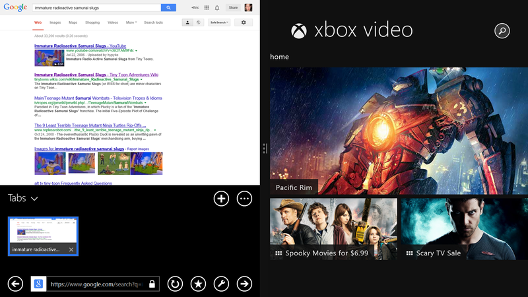Select the global results globe icon

tap(199, 22)
